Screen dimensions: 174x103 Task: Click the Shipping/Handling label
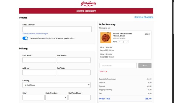coord(105,90)
